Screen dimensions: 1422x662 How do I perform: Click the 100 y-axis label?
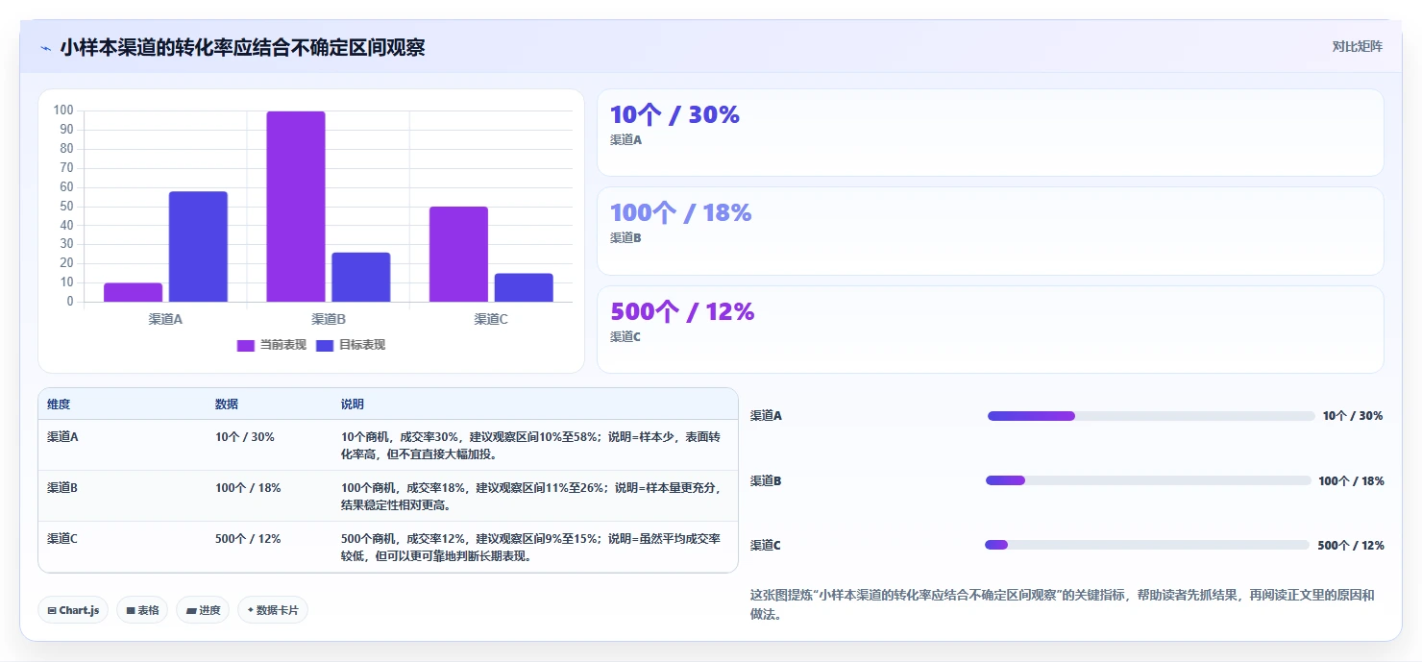click(63, 110)
